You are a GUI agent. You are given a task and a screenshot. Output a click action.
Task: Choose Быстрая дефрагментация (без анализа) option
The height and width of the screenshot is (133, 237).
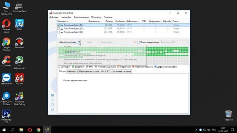coord(83,63)
